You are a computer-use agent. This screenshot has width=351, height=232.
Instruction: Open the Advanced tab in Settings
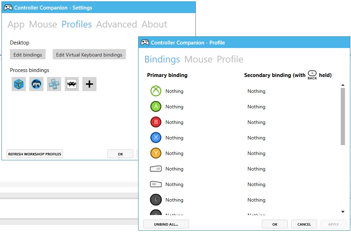tap(116, 24)
